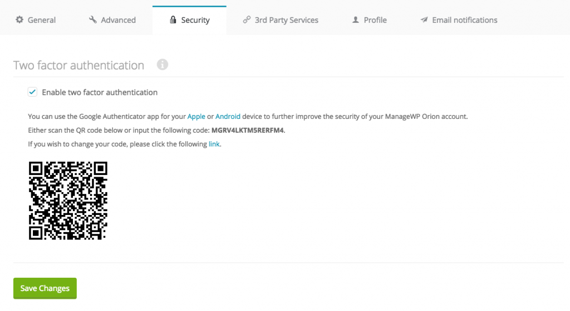Uncheck Enable two factor authentication checkbox
The height and width of the screenshot is (311, 570).
click(x=32, y=92)
